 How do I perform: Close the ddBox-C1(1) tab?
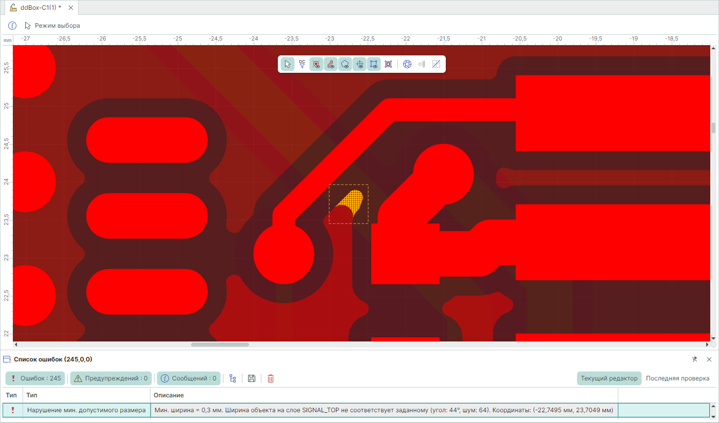pyautogui.click(x=71, y=8)
